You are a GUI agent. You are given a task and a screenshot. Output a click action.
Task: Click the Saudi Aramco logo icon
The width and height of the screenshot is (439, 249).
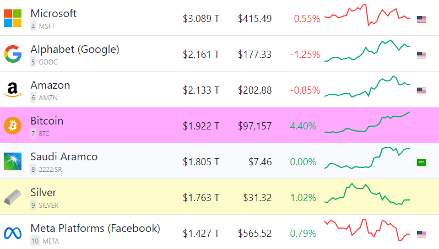13,161
